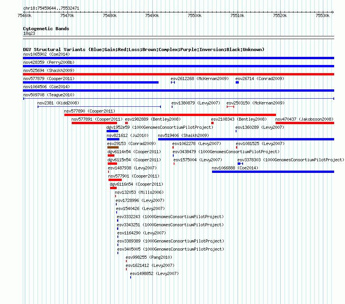
Task: Click the brown complex bar under esv29153
Action: click(x=113, y=147)
